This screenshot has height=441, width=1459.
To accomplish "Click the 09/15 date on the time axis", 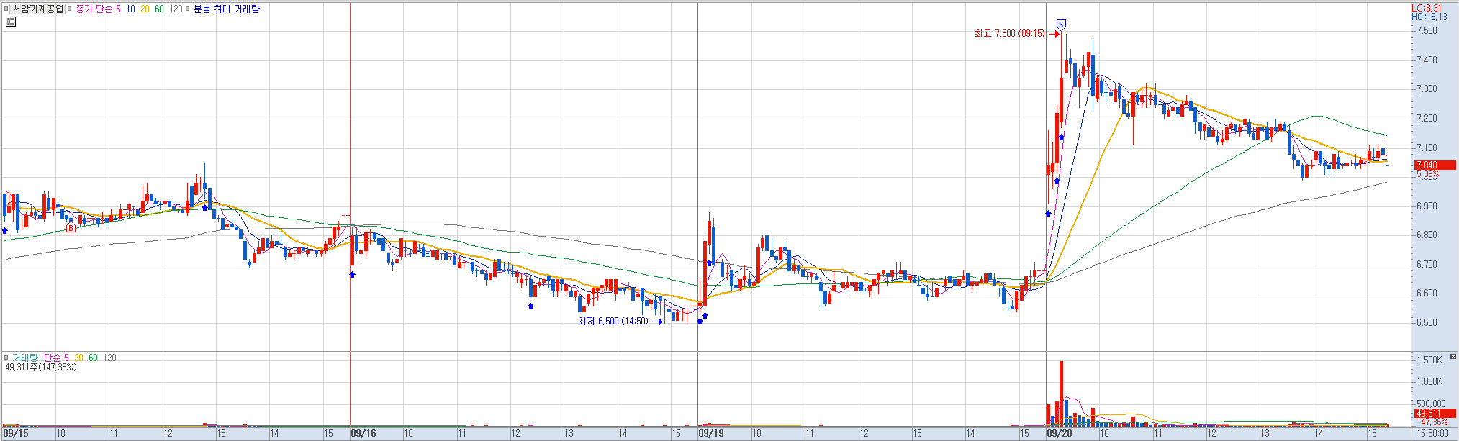I will 16,434.
